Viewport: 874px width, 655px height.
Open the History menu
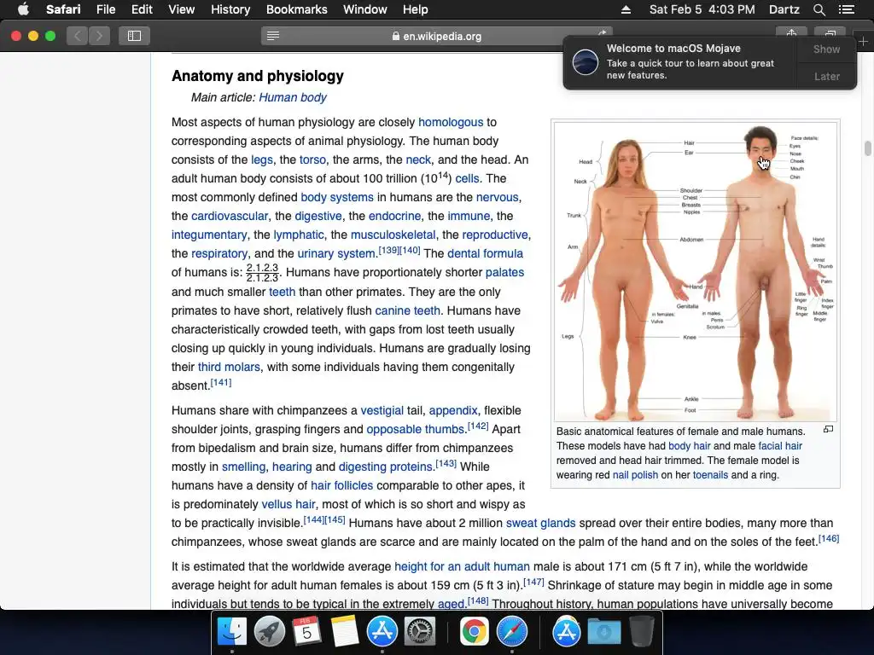point(230,9)
